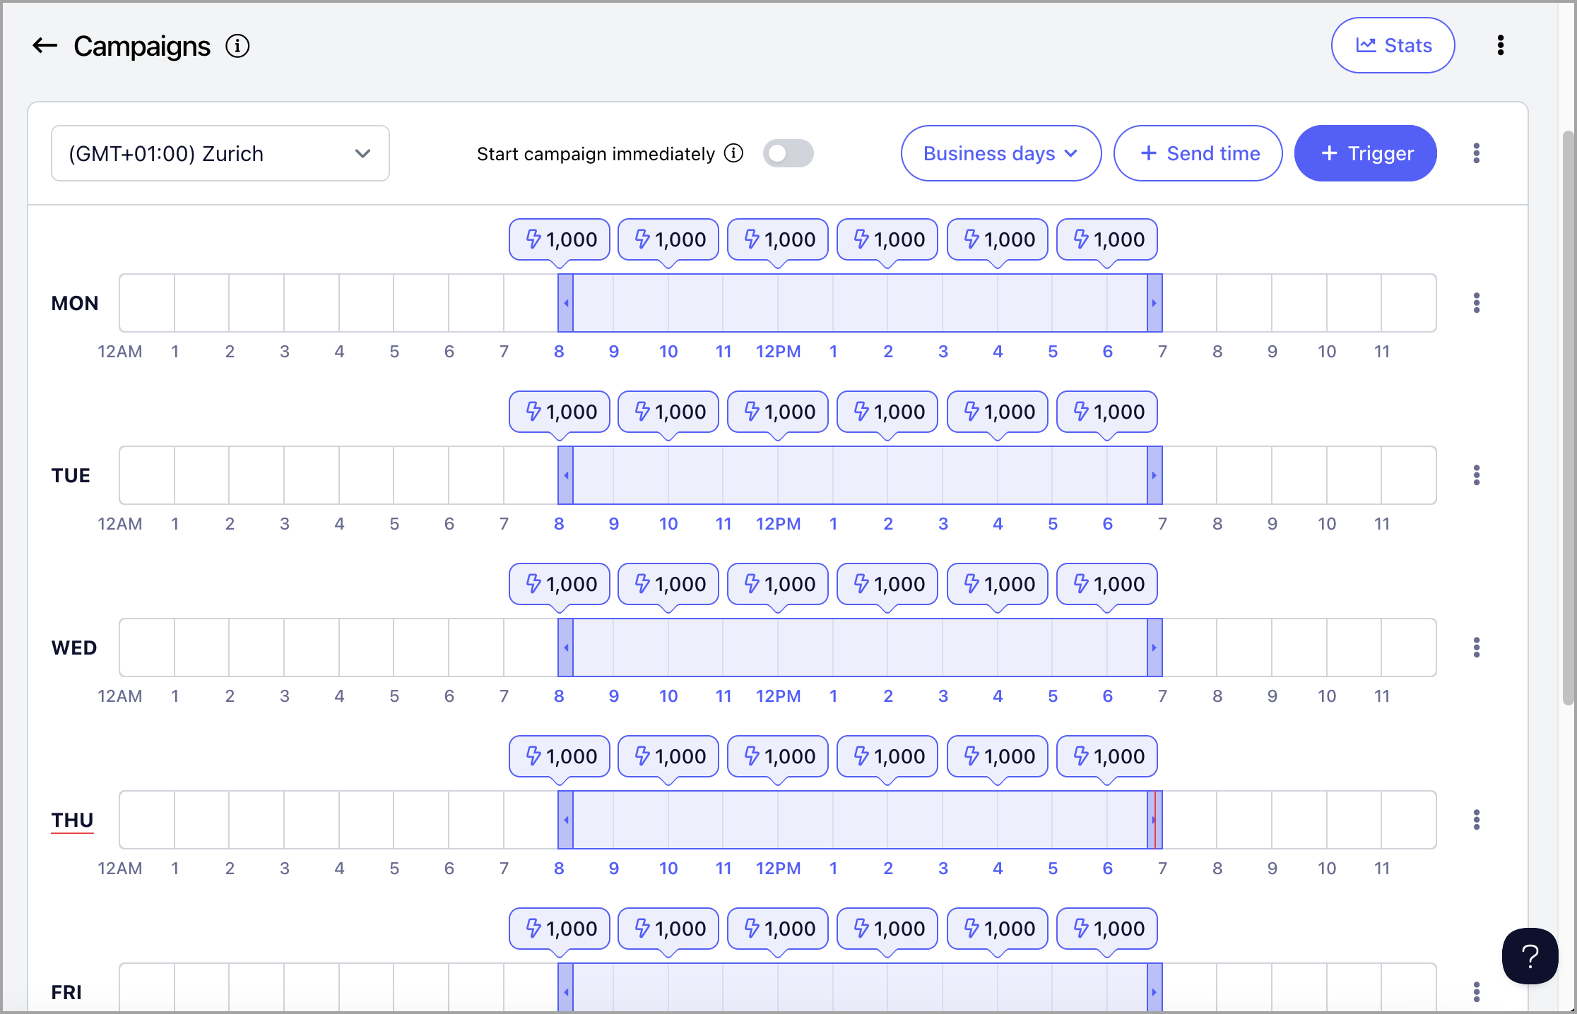
Task: Toggle Start campaign immediately switch
Action: (788, 153)
